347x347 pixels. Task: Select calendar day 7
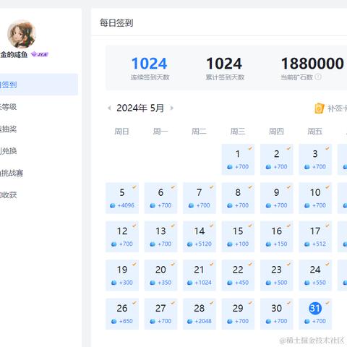(x=200, y=198)
